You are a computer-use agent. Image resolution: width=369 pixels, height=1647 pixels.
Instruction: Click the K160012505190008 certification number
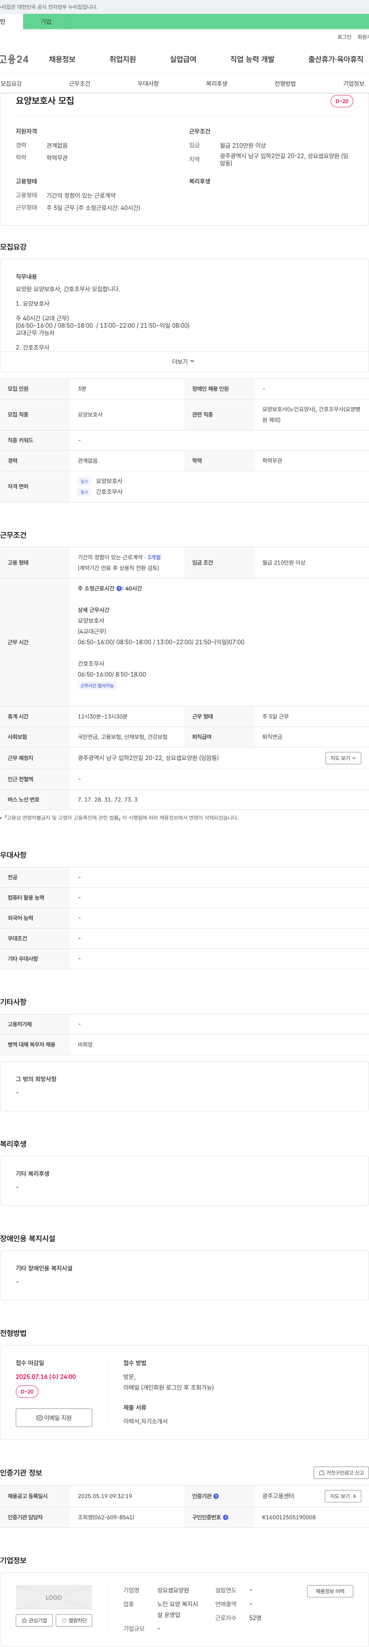[289, 1517]
